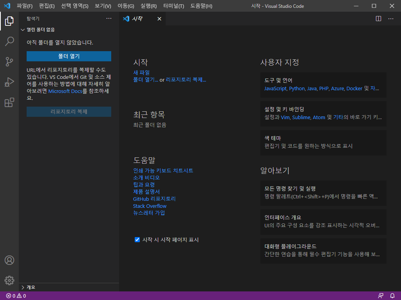
Task: Click the VS Code logo in title bar
Action: 7,6
